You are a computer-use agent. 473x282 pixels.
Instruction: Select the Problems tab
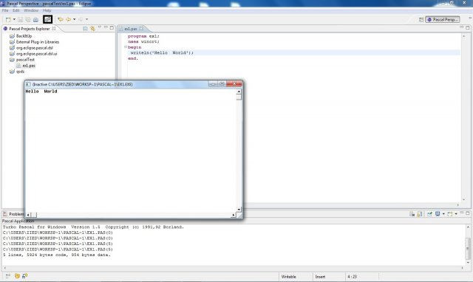coord(13,214)
